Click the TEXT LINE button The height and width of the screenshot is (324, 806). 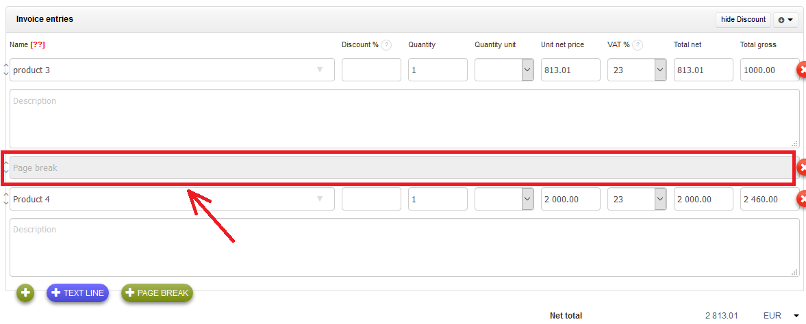coord(77,293)
